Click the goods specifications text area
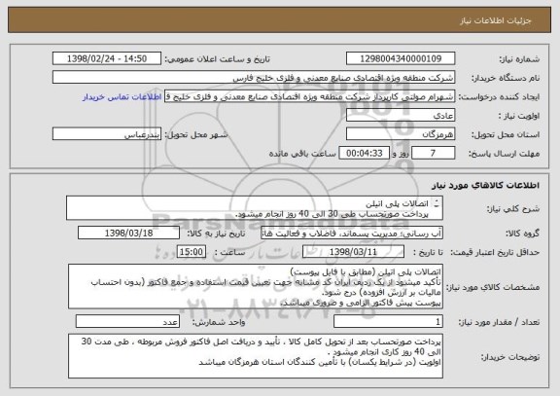Image resolution: width=560 pixels, height=396 pixels. coord(256,287)
